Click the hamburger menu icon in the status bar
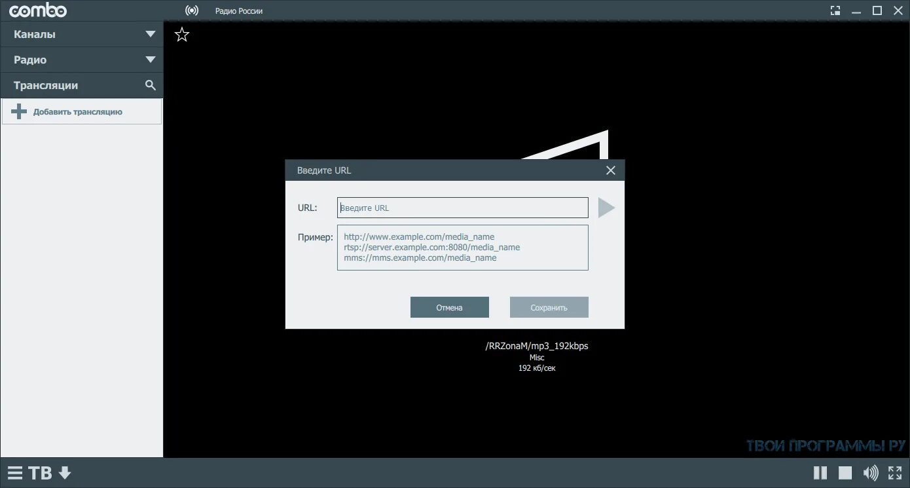The height and width of the screenshot is (488, 910). (16, 472)
